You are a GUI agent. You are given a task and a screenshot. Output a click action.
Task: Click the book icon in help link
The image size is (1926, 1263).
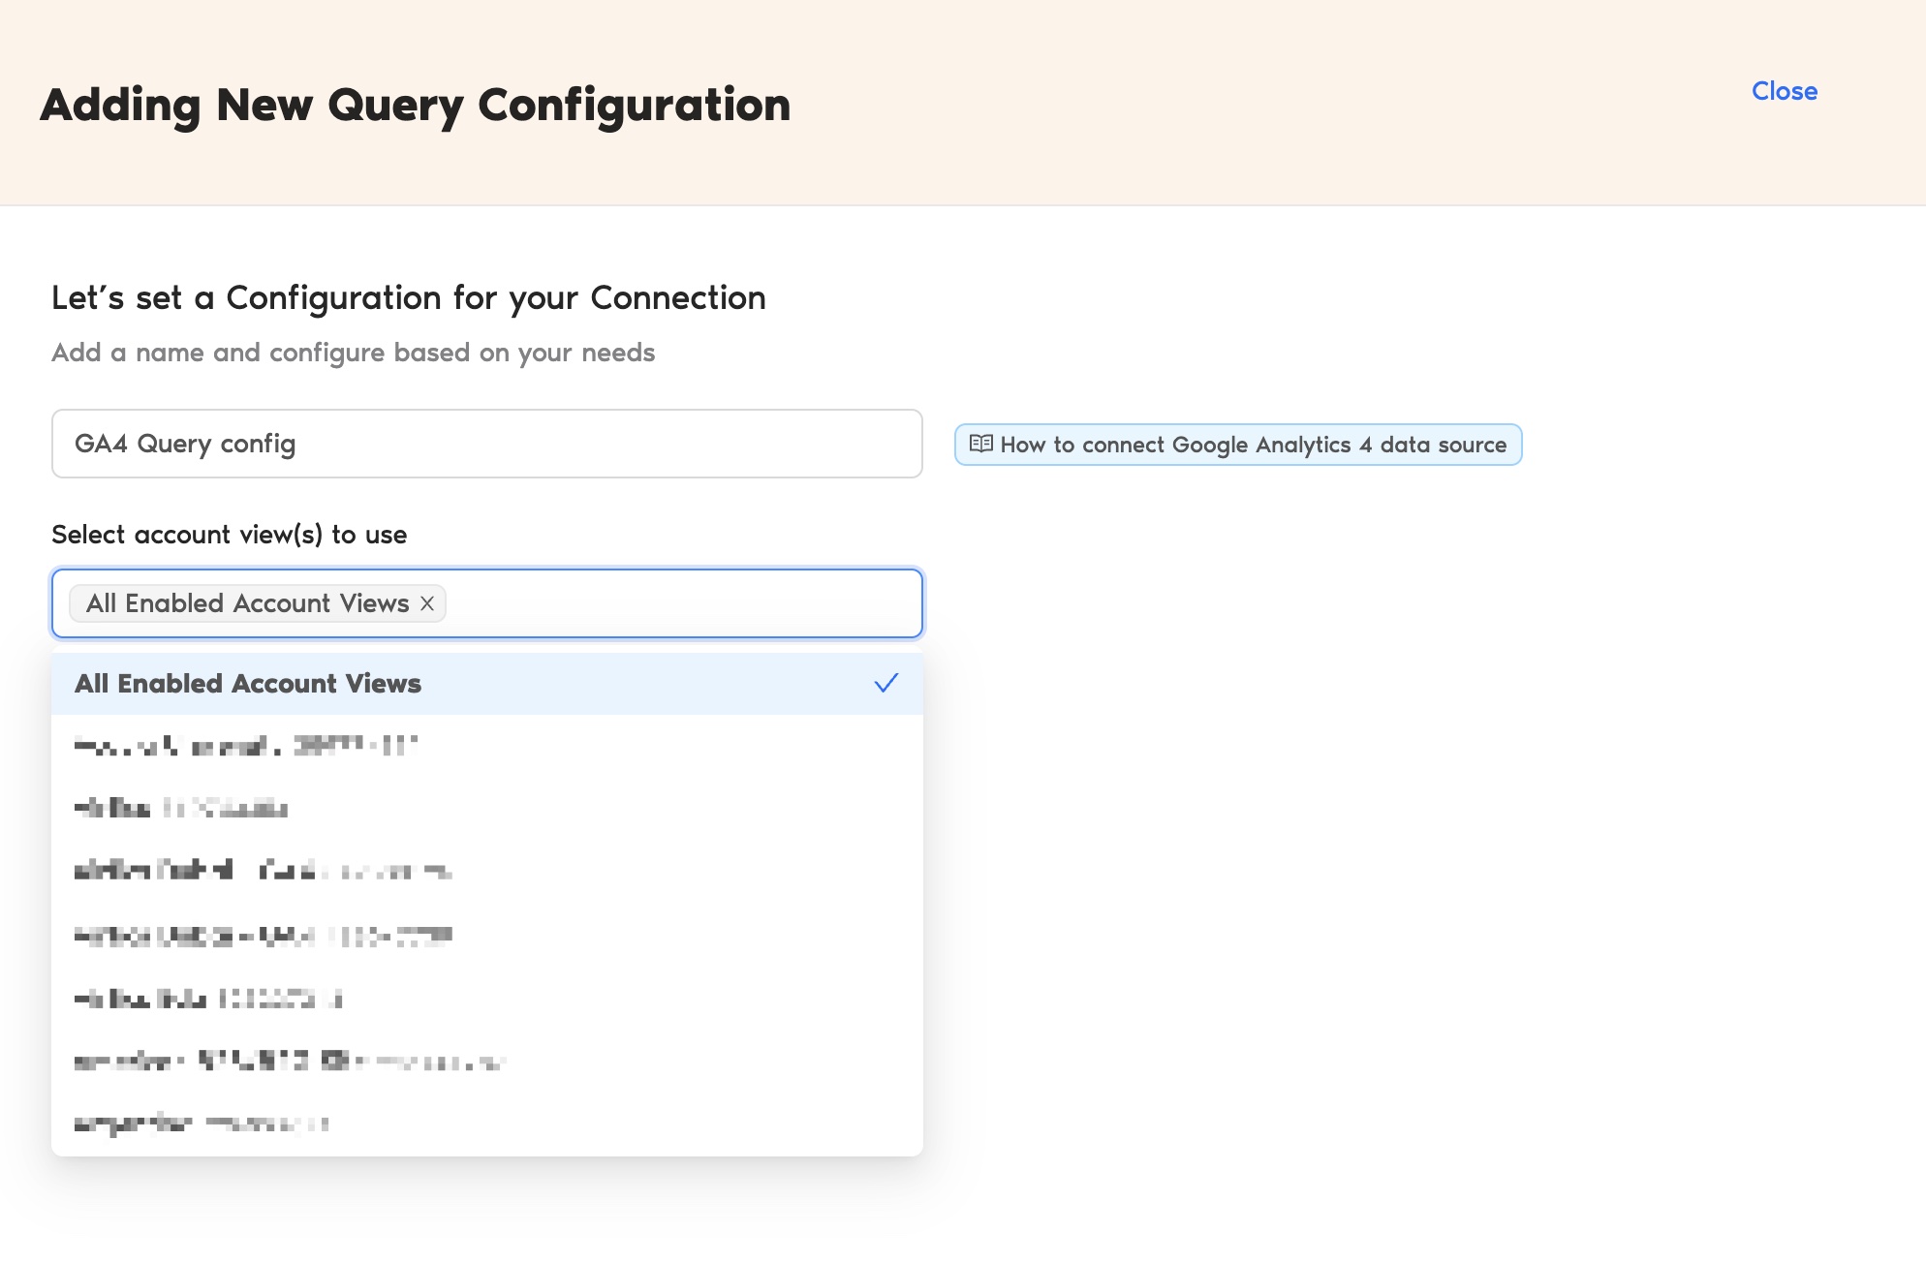tap(980, 444)
